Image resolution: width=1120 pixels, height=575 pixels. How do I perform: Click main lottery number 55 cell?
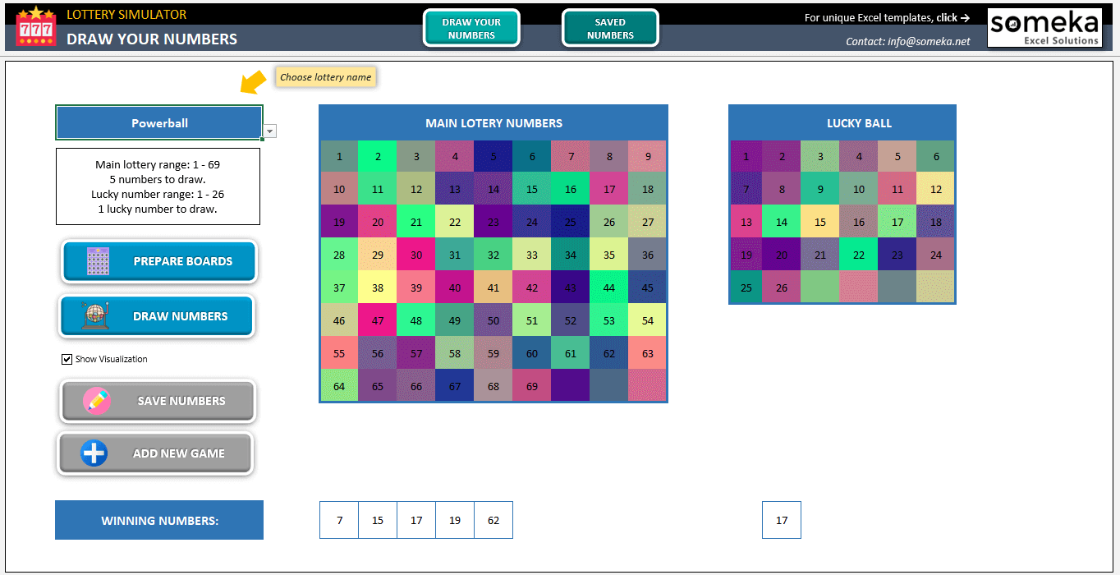pos(339,353)
